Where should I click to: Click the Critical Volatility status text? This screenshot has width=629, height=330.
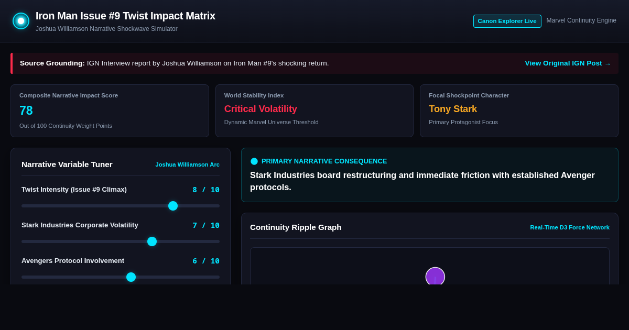click(261, 109)
